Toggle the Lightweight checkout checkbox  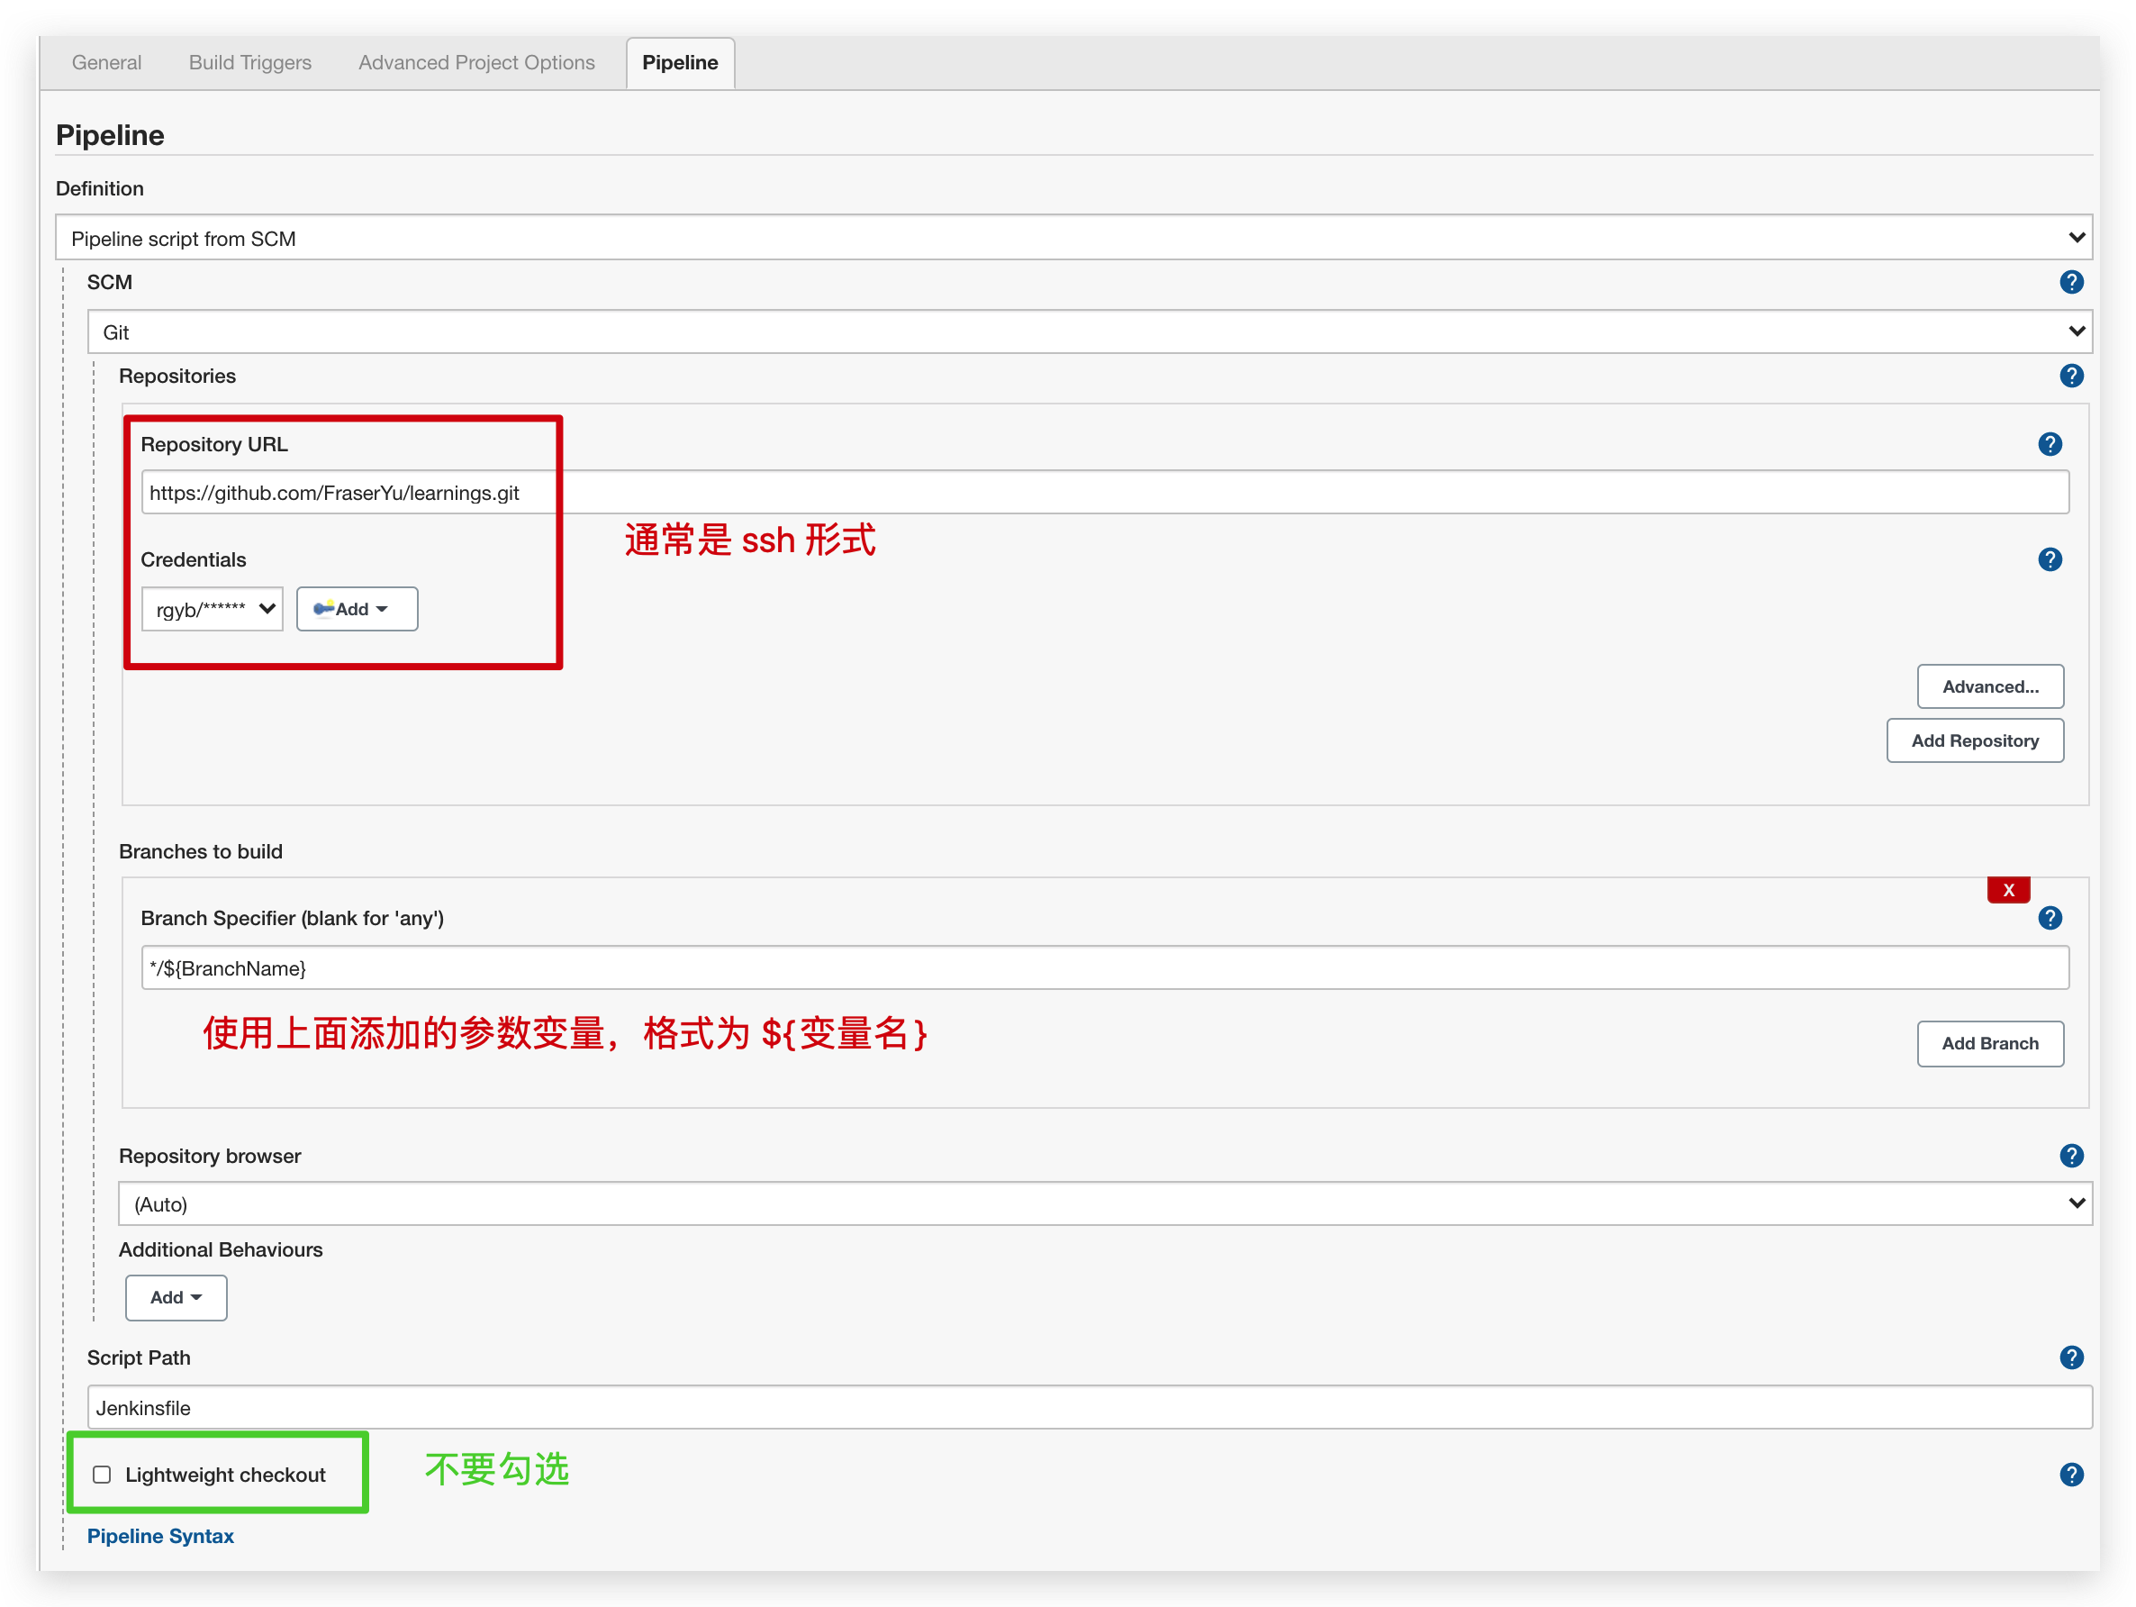[100, 1474]
